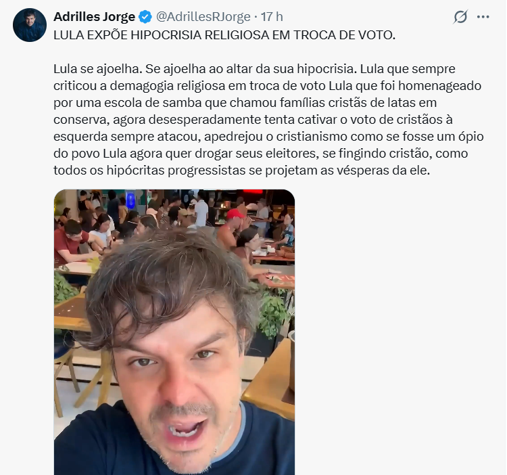Screen dimensions: 507x475
Task: Open the Grok explain-post icon
Action: 460,17
